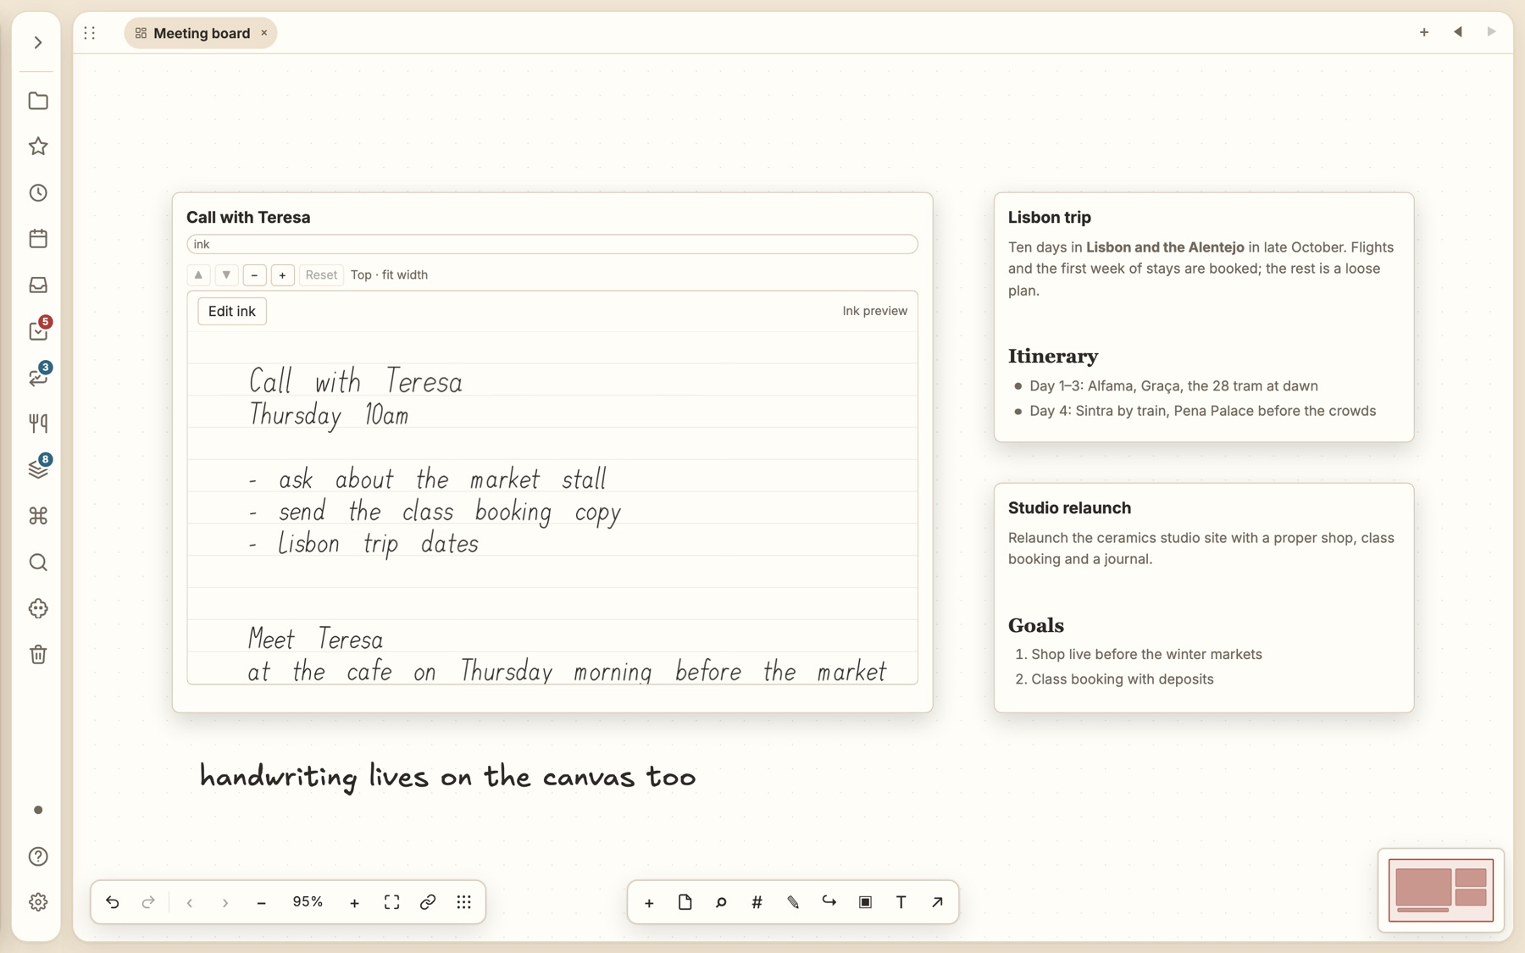This screenshot has width=1525, height=953.
Task: Add a new tab with plus
Action: (1424, 32)
